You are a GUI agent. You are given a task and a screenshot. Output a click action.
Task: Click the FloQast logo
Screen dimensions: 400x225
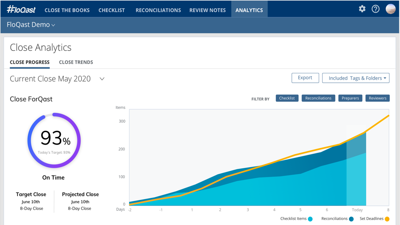click(x=21, y=10)
